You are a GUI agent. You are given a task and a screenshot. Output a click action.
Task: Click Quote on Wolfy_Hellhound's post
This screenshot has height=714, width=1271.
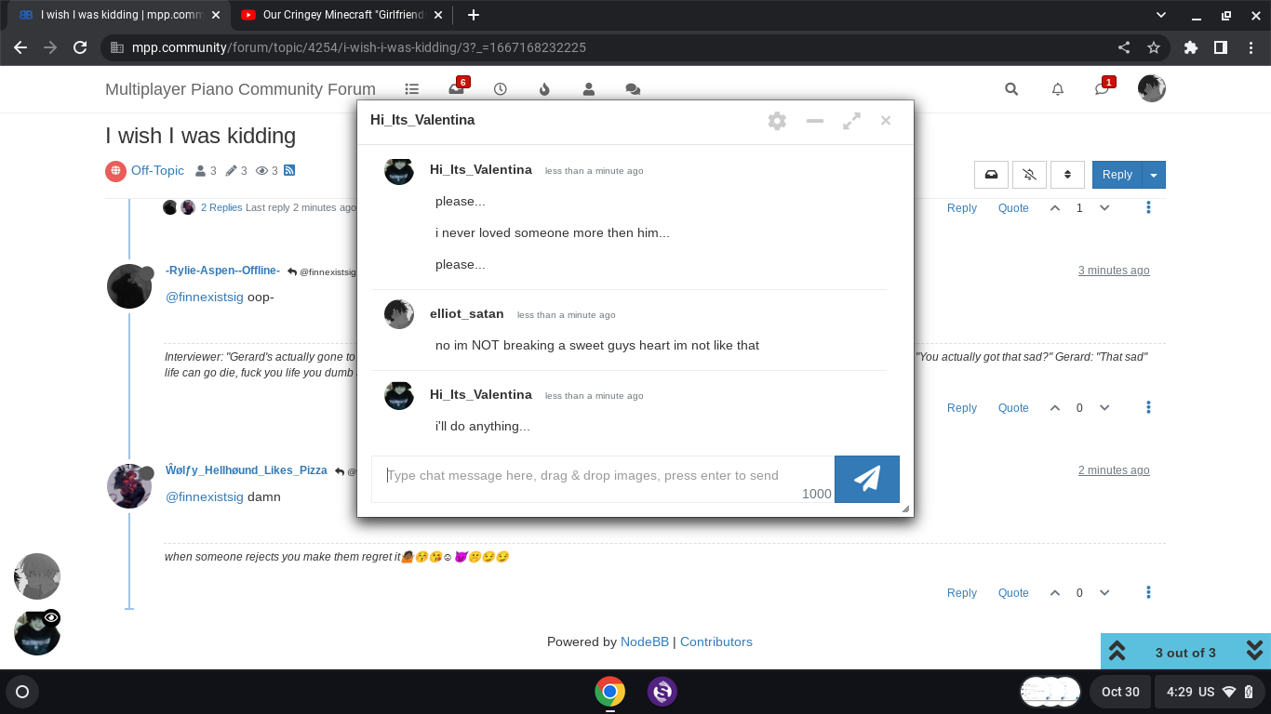click(x=1013, y=592)
